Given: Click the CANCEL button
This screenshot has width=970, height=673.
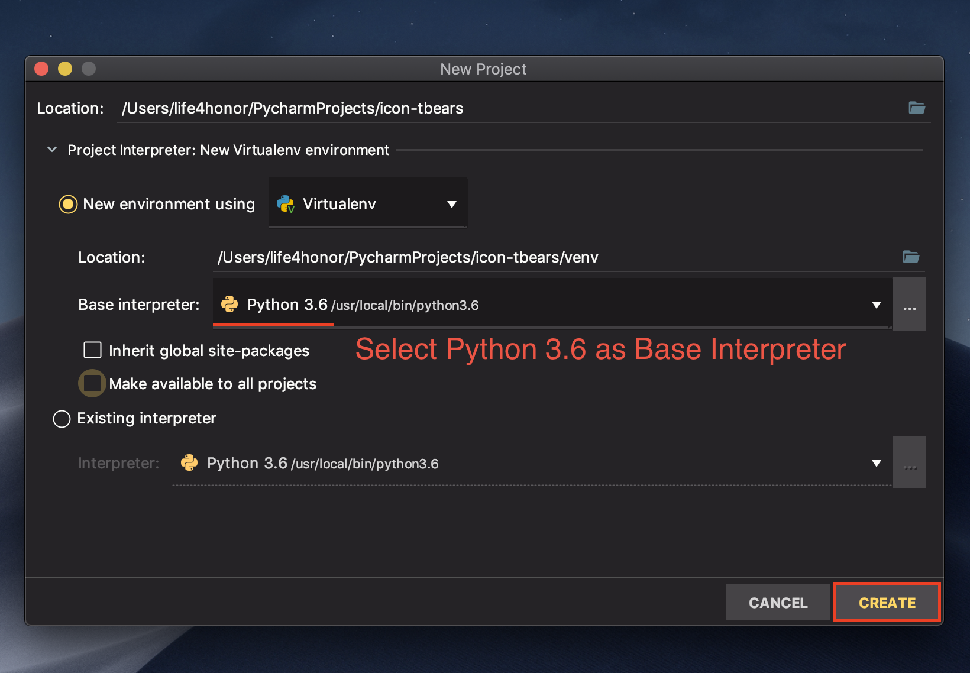Looking at the screenshot, I should (x=778, y=603).
